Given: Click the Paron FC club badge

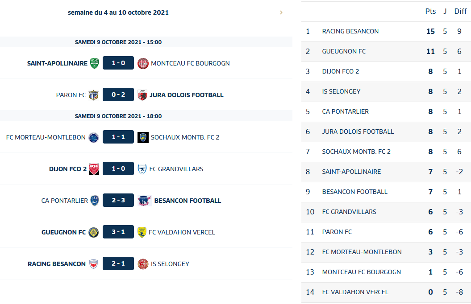Looking at the screenshot, I should 93,95.
